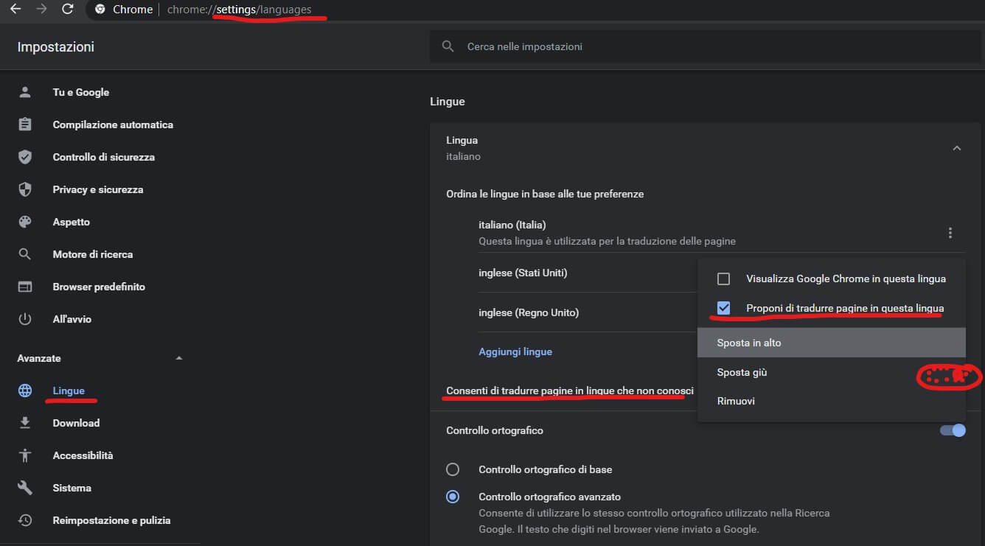The width and height of the screenshot is (985, 546).
Task: Collapse the Avanzate sidebar section
Action: [178, 358]
